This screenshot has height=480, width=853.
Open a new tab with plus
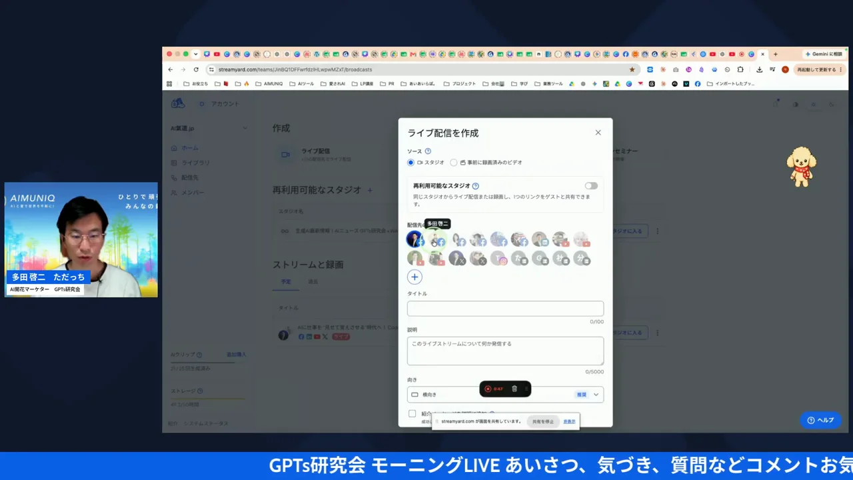coord(775,54)
